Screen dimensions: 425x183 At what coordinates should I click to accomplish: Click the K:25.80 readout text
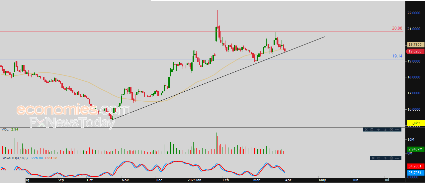37,158
